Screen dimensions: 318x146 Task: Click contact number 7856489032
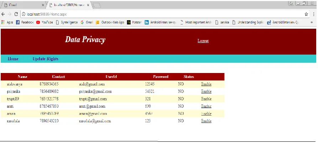coord(49,91)
